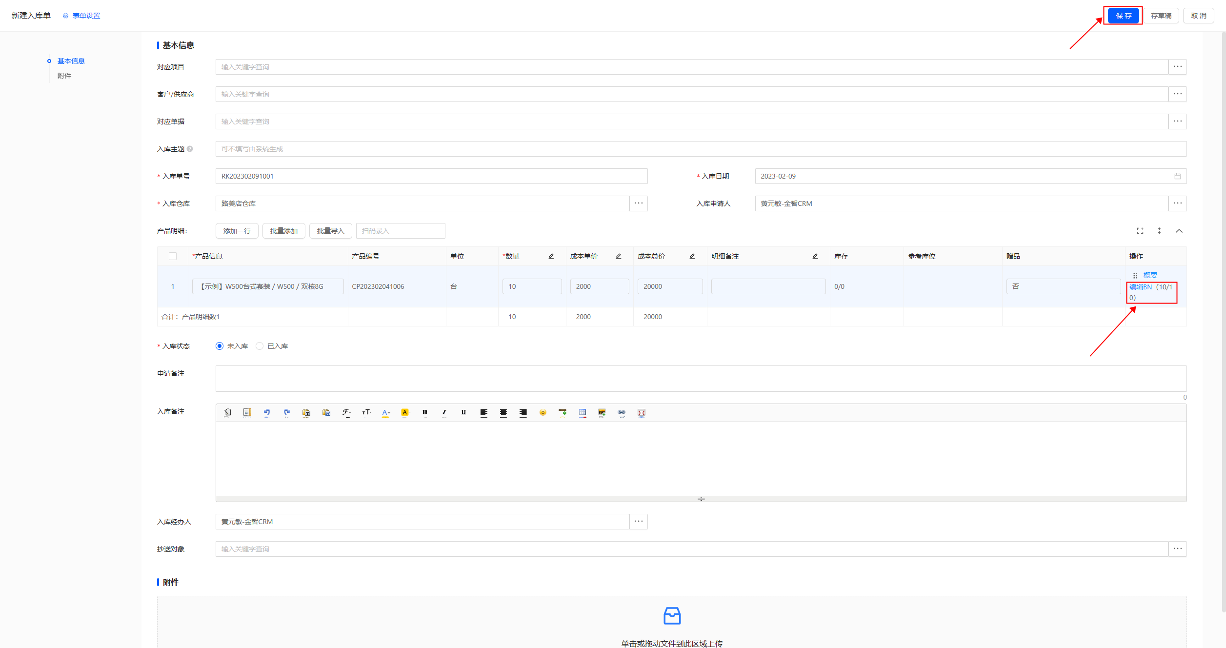Click the 保存 button

[1124, 16]
